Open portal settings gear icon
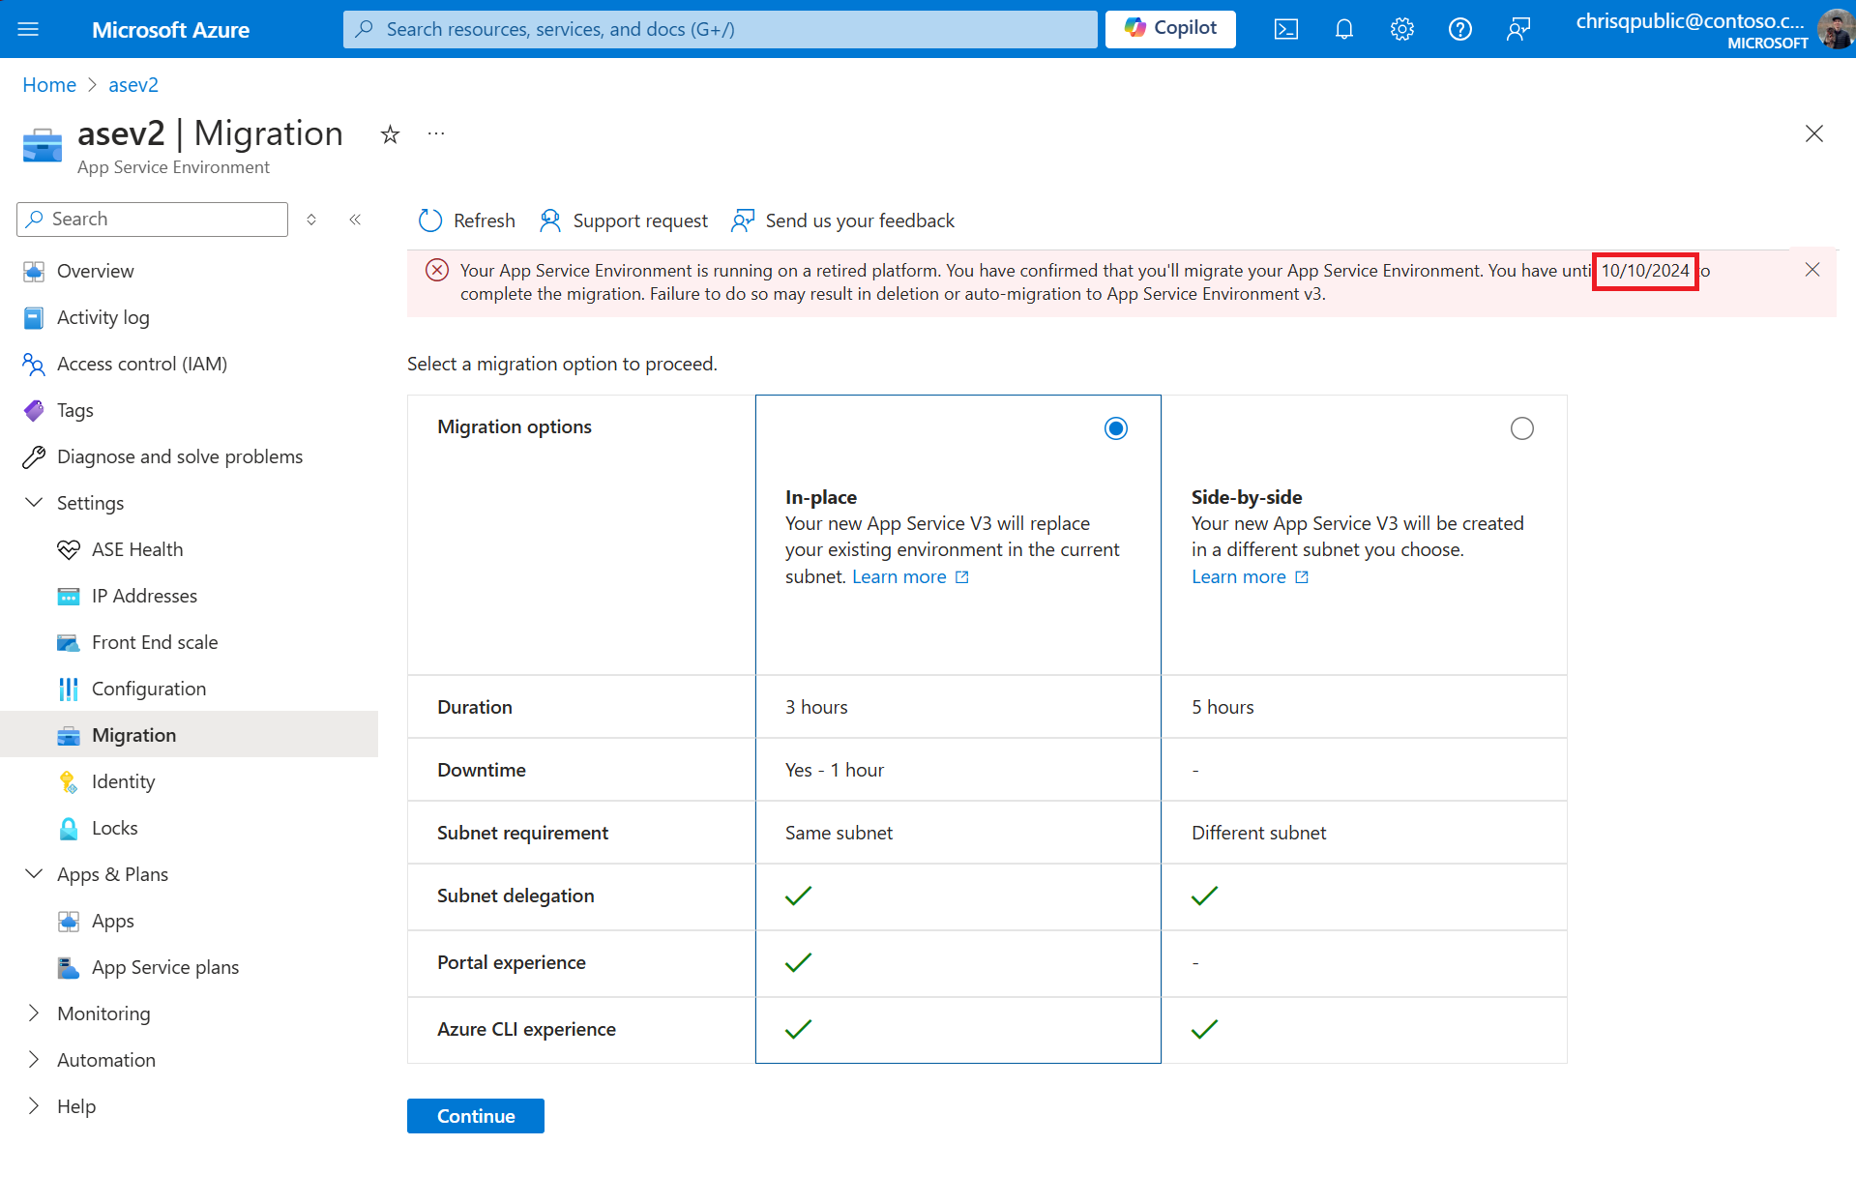The height and width of the screenshot is (1204, 1856). tap(1401, 29)
